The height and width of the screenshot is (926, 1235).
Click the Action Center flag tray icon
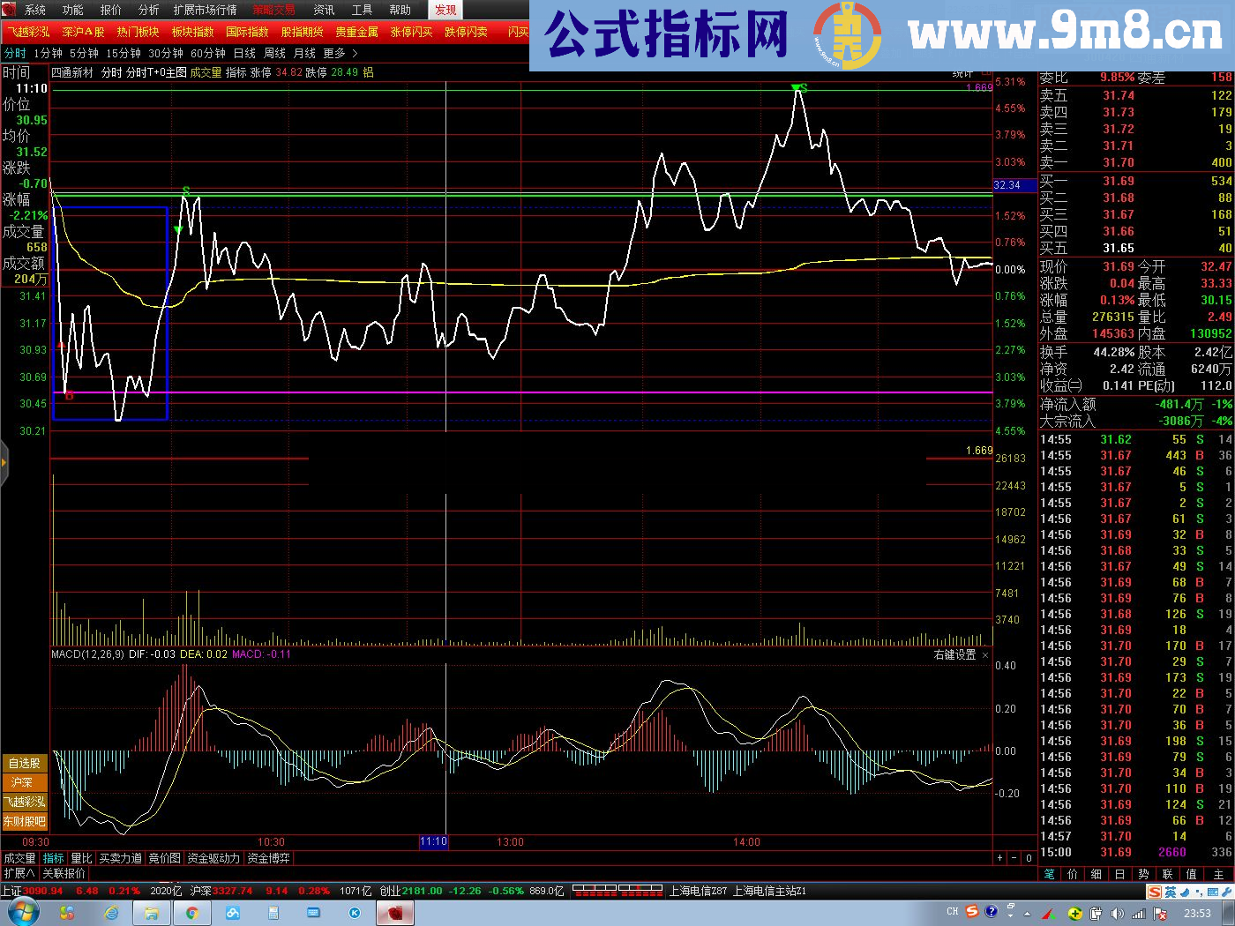(x=1161, y=914)
